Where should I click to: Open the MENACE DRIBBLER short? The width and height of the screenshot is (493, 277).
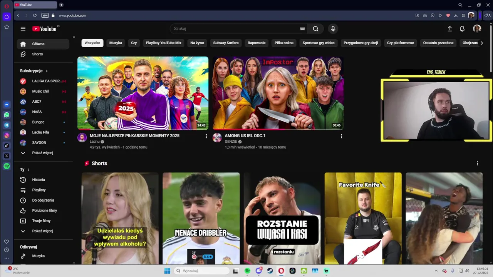[x=201, y=219]
